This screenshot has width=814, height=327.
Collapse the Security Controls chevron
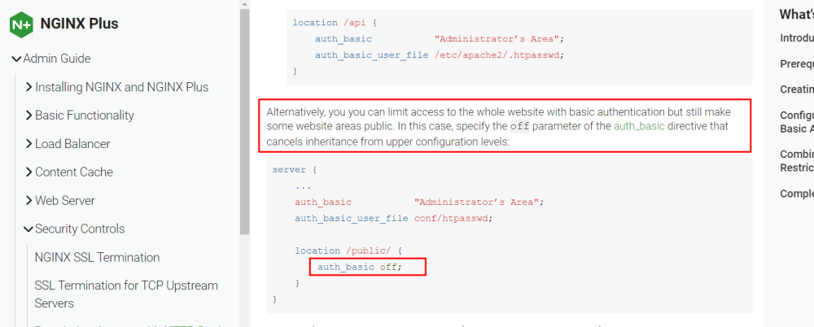point(28,229)
